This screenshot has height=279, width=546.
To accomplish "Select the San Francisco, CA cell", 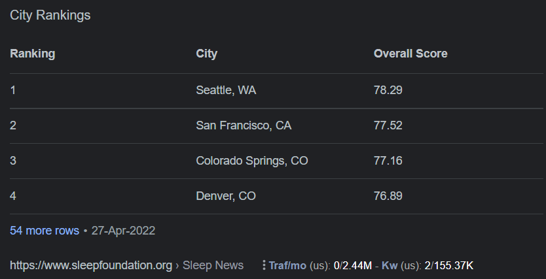I will [244, 125].
